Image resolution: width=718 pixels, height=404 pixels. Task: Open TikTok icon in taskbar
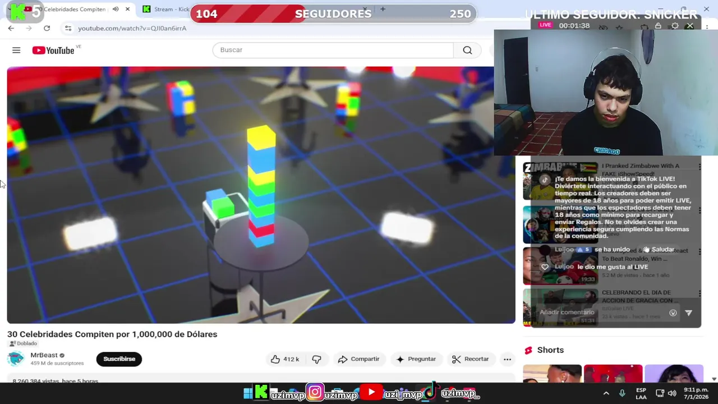coord(431,391)
